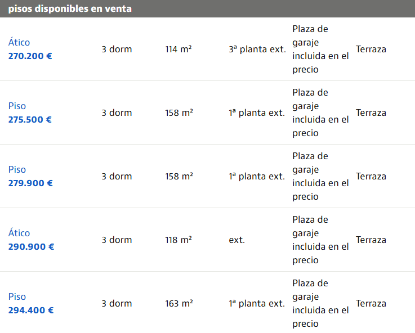The height and width of the screenshot is (333, 415).
Task: Click the 'ext.' cell in 290.900 € row
Action: click(236, 240)
